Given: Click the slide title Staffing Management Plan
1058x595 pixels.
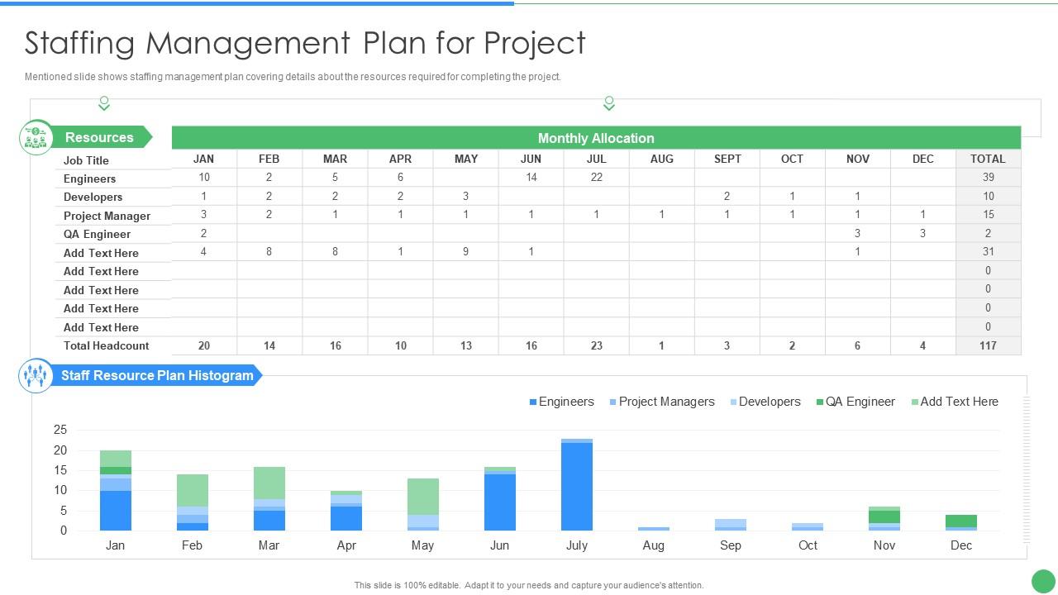Looking at the screenshot, I should click(304, 42).
